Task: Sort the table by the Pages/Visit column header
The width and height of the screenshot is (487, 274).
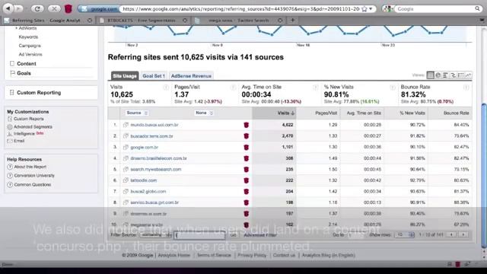Action: click(x=326, y=113)
